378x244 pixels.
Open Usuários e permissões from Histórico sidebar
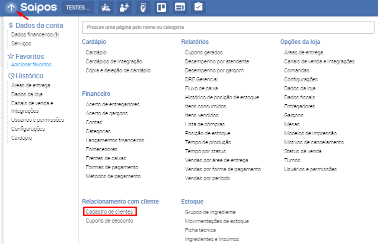[37, 120]
